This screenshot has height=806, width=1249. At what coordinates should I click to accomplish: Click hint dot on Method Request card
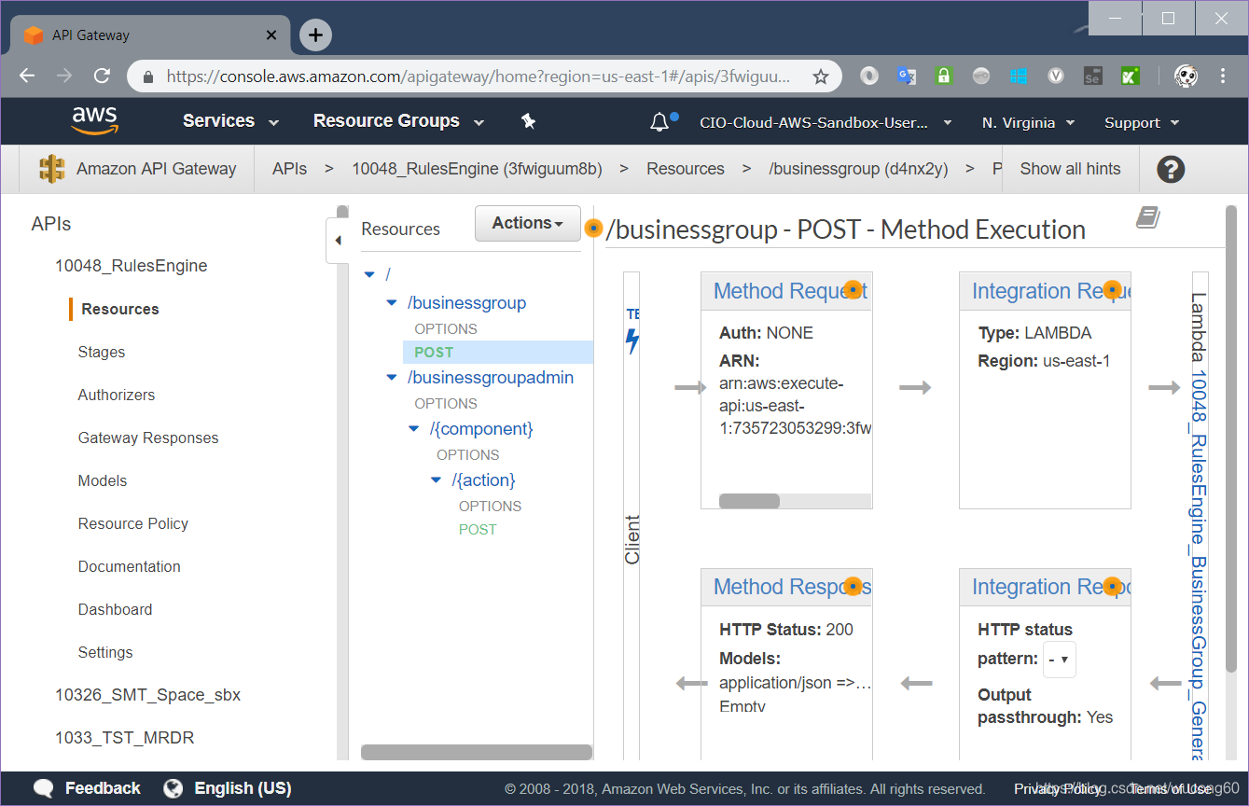coord(853,290)
